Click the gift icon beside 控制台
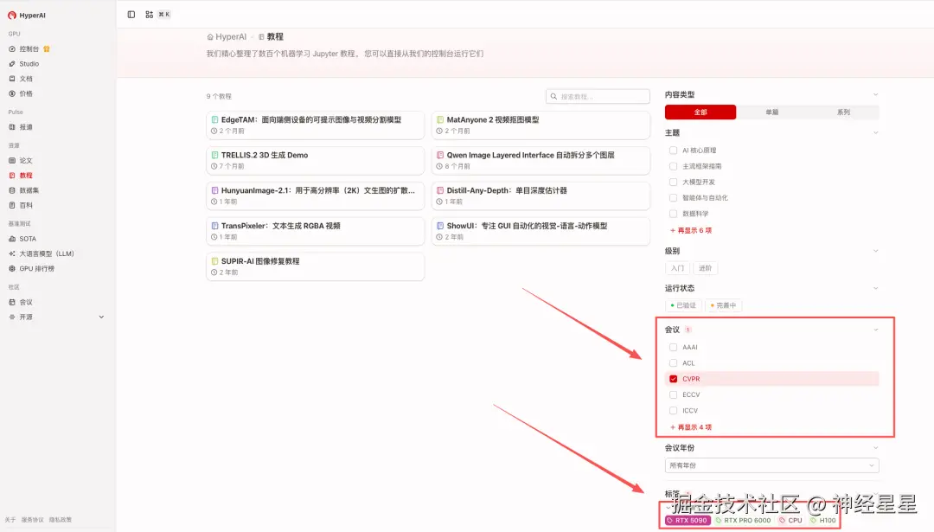934x532 pixels. [47, 48]
